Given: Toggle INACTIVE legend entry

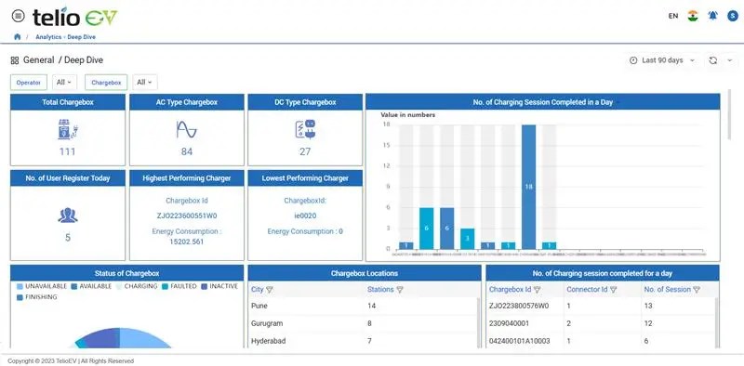Looking at the screenshot, I should [x=219, y=286].
